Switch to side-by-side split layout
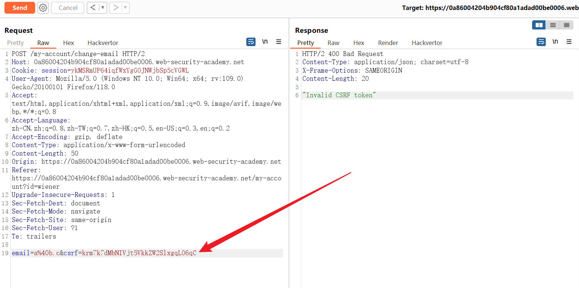 pyautogui.click(x=539, y=25)
